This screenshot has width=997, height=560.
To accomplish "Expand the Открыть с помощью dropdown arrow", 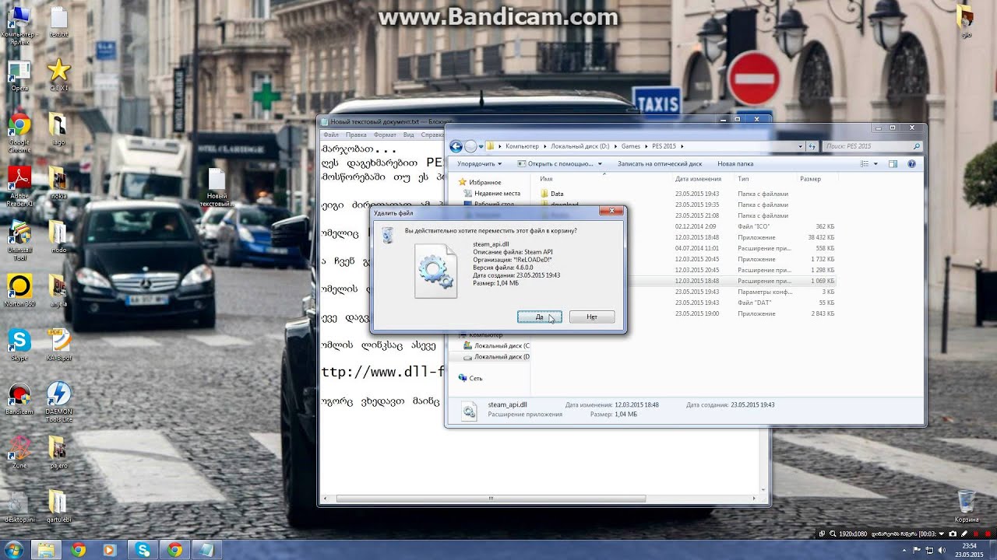I will [600, 164].
